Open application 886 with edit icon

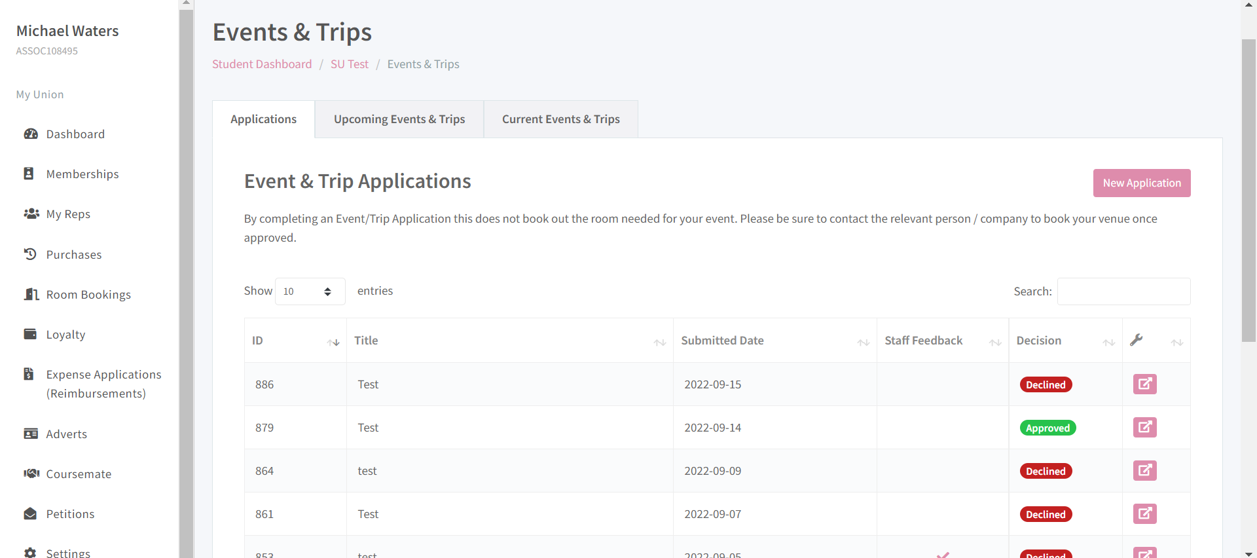coord(1144,384)
